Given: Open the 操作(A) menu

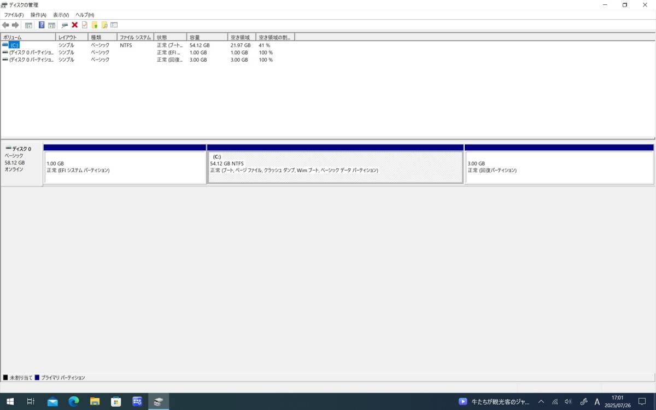Looking at the screenshot, I should pos(38,15).
